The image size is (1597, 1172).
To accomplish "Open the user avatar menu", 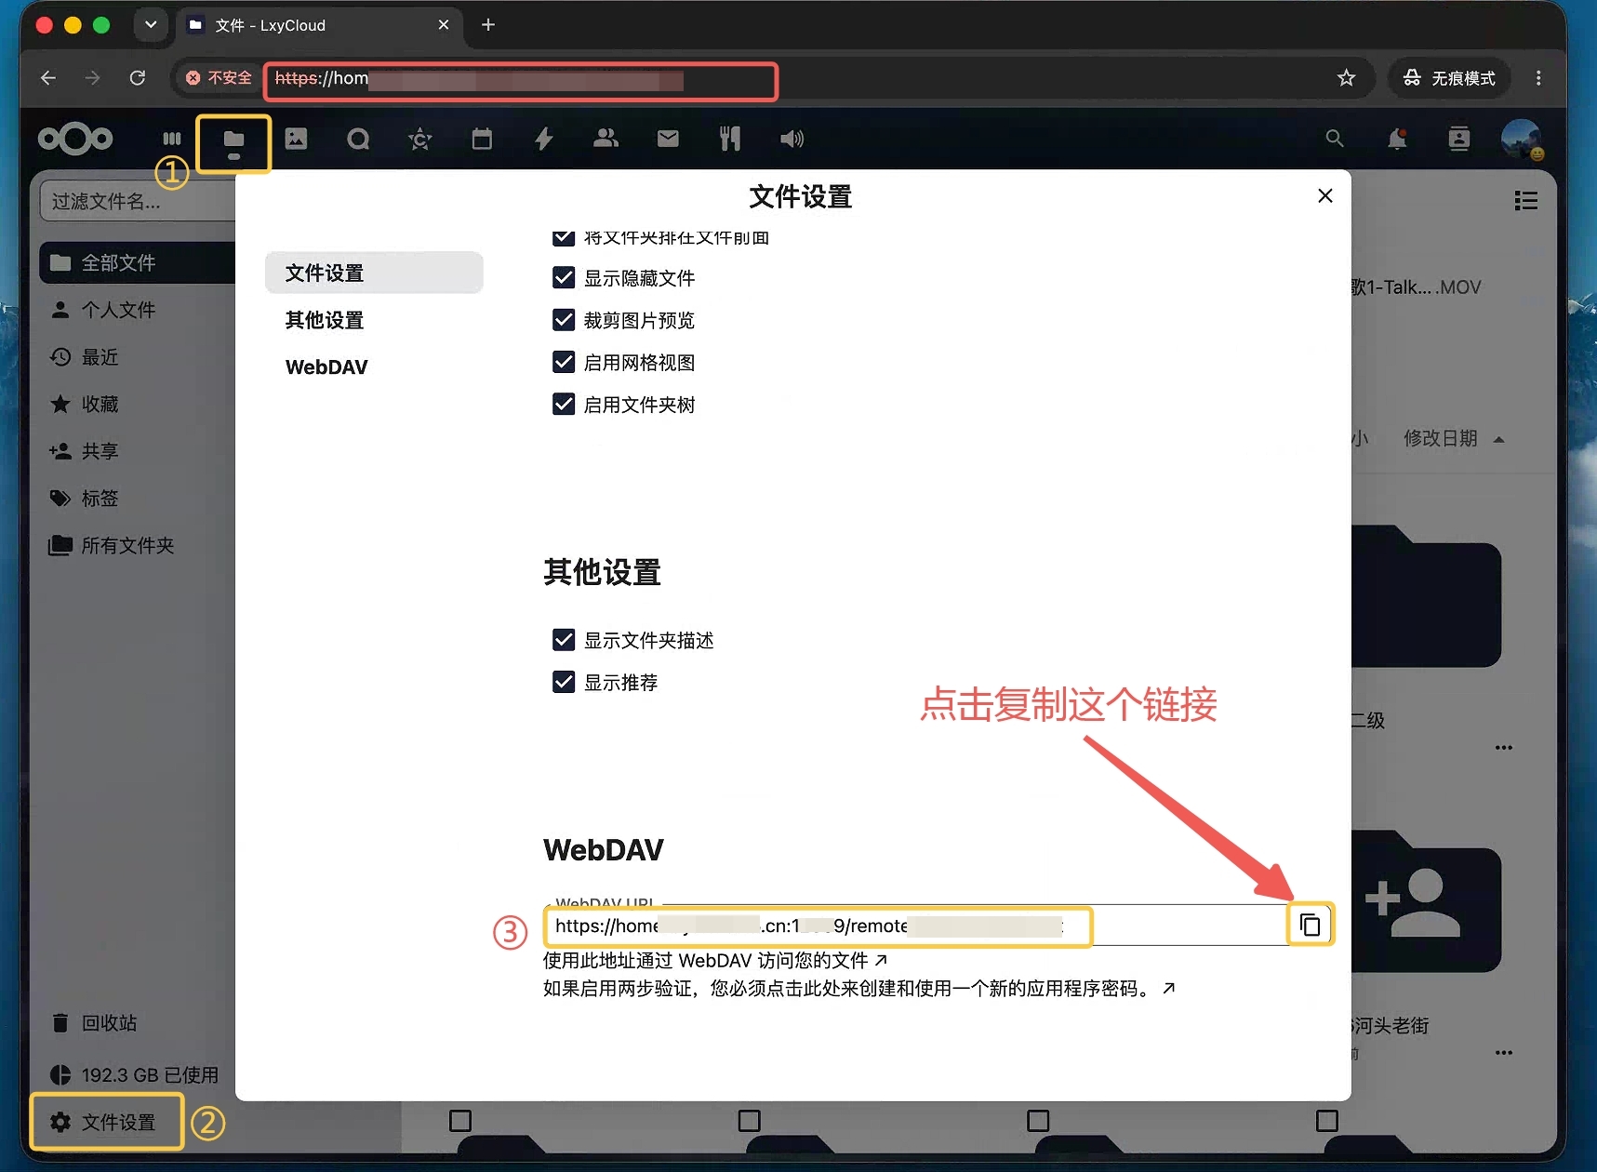I will 1522,140.
